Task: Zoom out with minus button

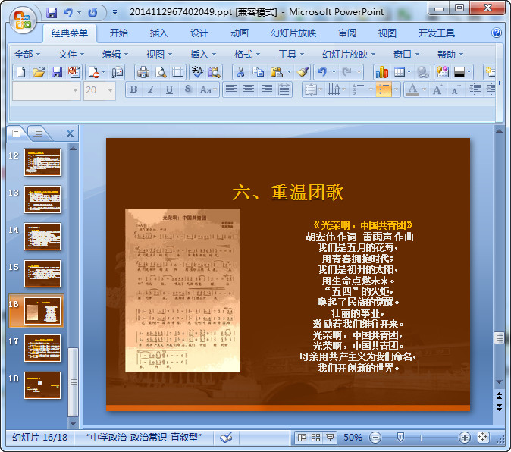Action: pyautogui.click(x=375, y=438)
